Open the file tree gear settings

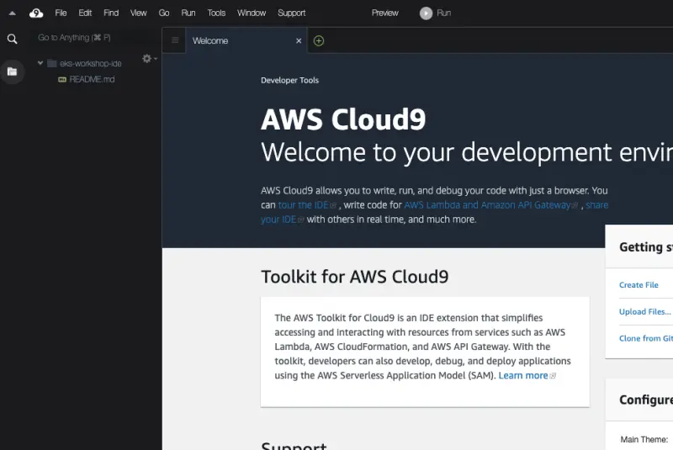pos(148,58)
